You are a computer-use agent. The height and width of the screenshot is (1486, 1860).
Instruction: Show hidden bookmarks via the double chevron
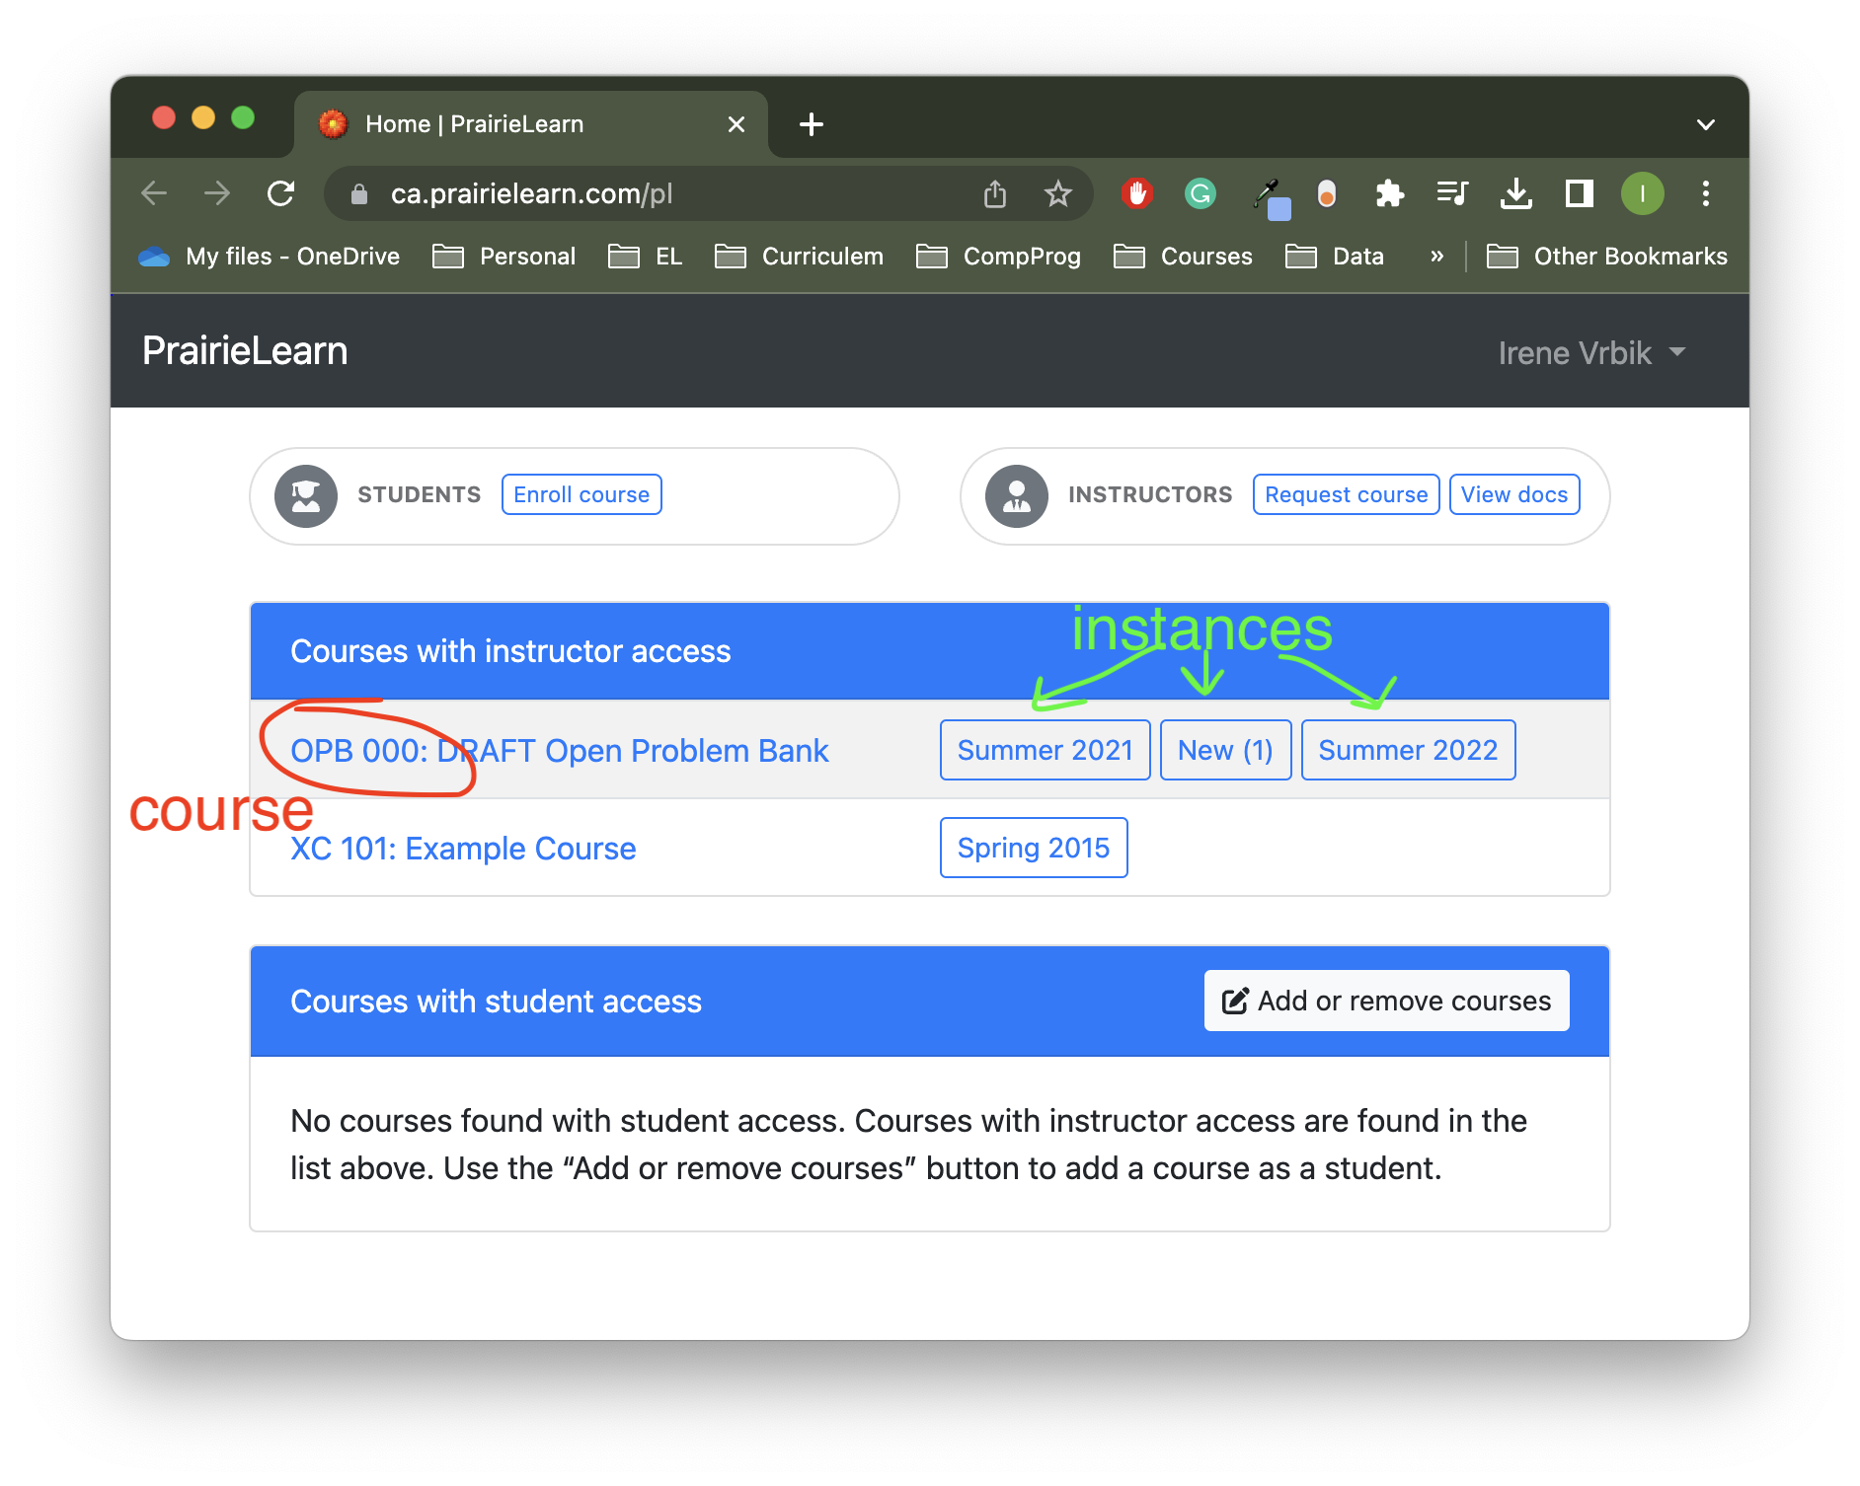click(1436, 257)
